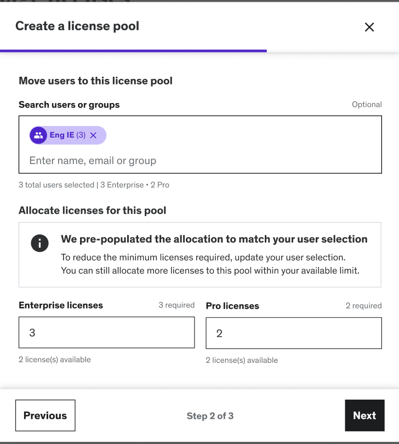Proceed with the Next button
Image resolution: width=399 pixels, height=444 pixels.
[x=364, y=415]
